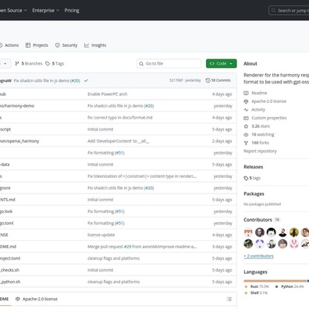Viewport: 309px width, 309px height.
Task: Open pull request #20 in latest commit
Action: pos(75,80)
